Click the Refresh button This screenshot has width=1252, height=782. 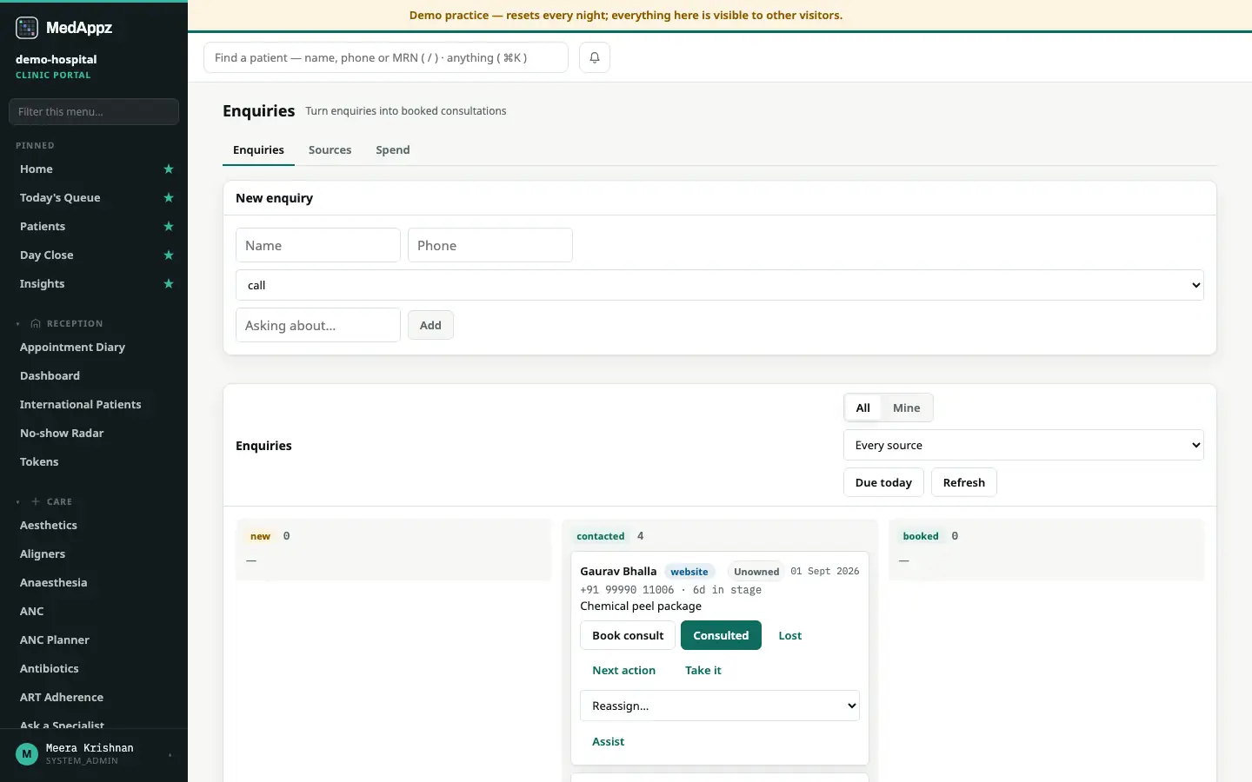click(963, 482)
